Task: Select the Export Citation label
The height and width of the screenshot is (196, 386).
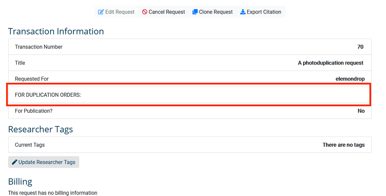Action: [x=264, y=12]
